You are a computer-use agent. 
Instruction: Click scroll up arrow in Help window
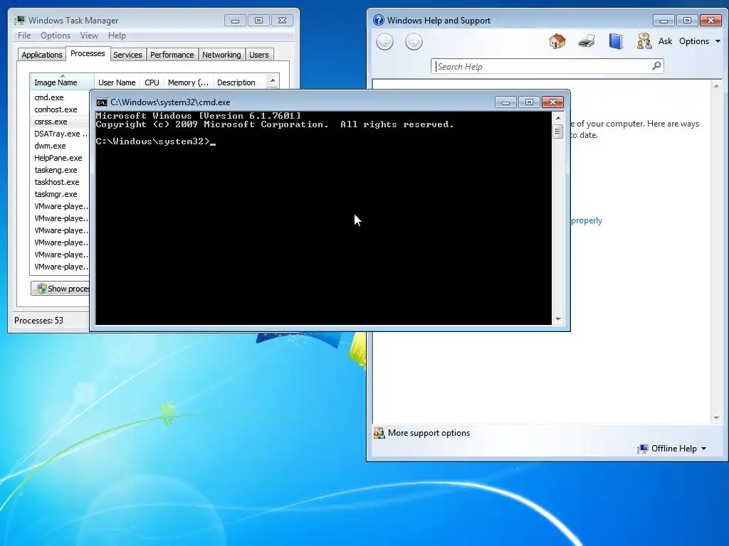pos(716,86)
